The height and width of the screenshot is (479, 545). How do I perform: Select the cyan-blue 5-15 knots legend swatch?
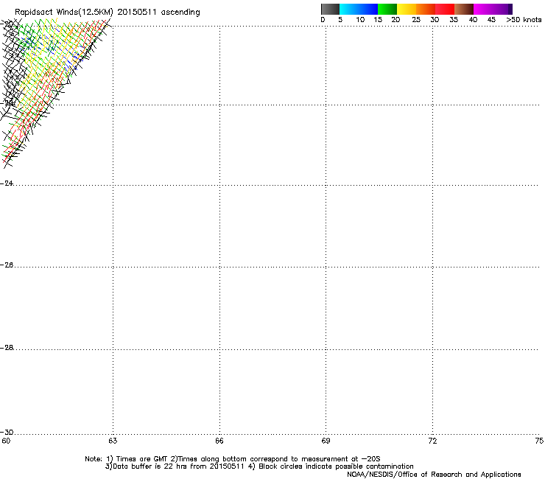359,9
